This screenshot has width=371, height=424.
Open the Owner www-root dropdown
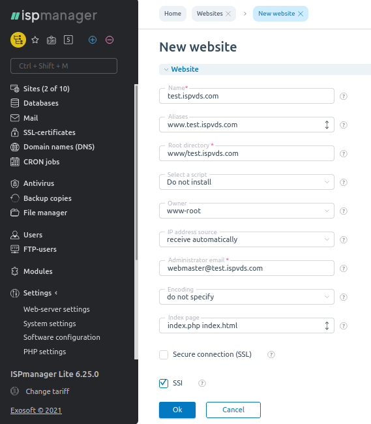pyautogui.click(x=246, y=211)
